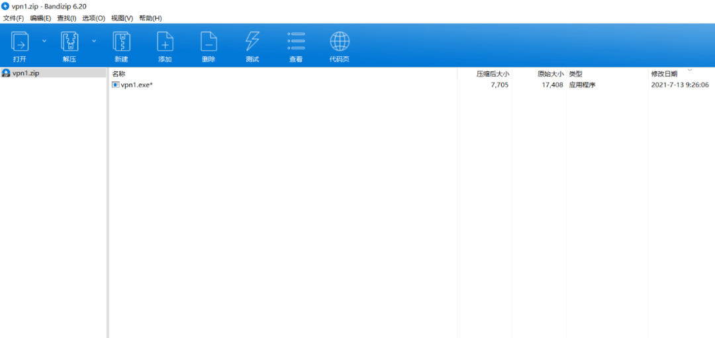This screenshot has width=715, height=338.
Task: Click the type cell 应用程序
Action: coord(583,85)
